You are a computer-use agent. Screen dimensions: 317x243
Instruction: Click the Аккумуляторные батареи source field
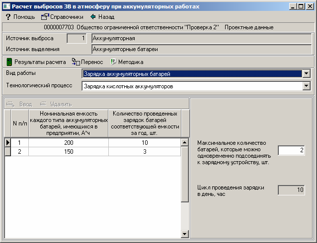[x=201, y=49]
